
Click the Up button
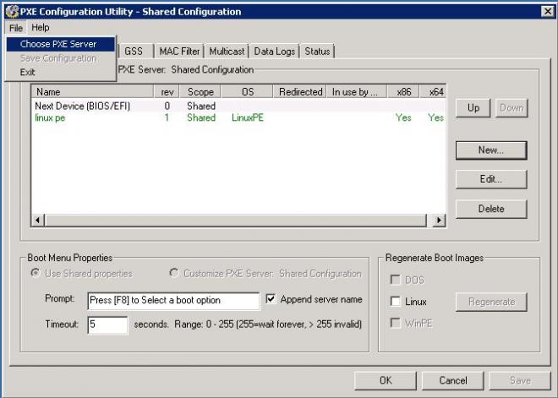pos(473,108)
